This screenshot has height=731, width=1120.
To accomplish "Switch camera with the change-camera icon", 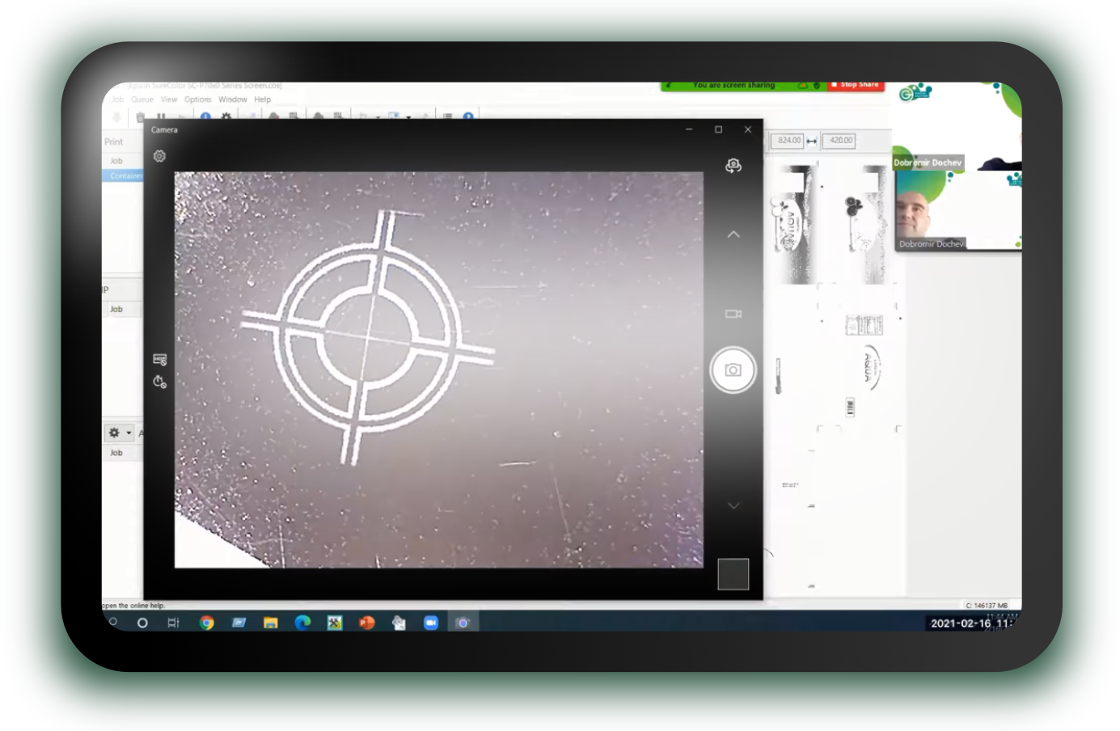I will pyautogui.click(x=733, y=165).
